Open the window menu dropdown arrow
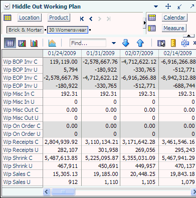 click(x=156, y=7)
